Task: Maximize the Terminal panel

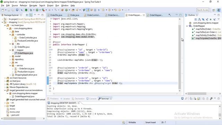Action: (219, 99)
